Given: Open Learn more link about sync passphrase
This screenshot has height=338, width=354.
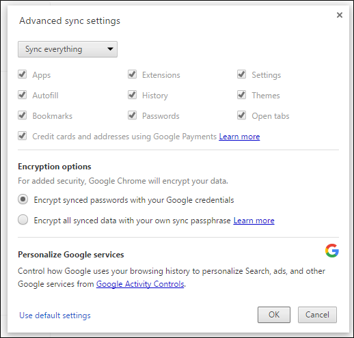Looking at the screenshot, I should (254, 221).
